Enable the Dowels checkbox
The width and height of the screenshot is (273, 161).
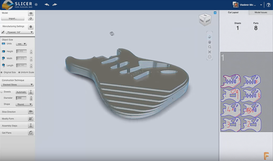point(2,92)
